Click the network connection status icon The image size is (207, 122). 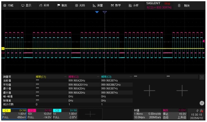coord(201,111)
